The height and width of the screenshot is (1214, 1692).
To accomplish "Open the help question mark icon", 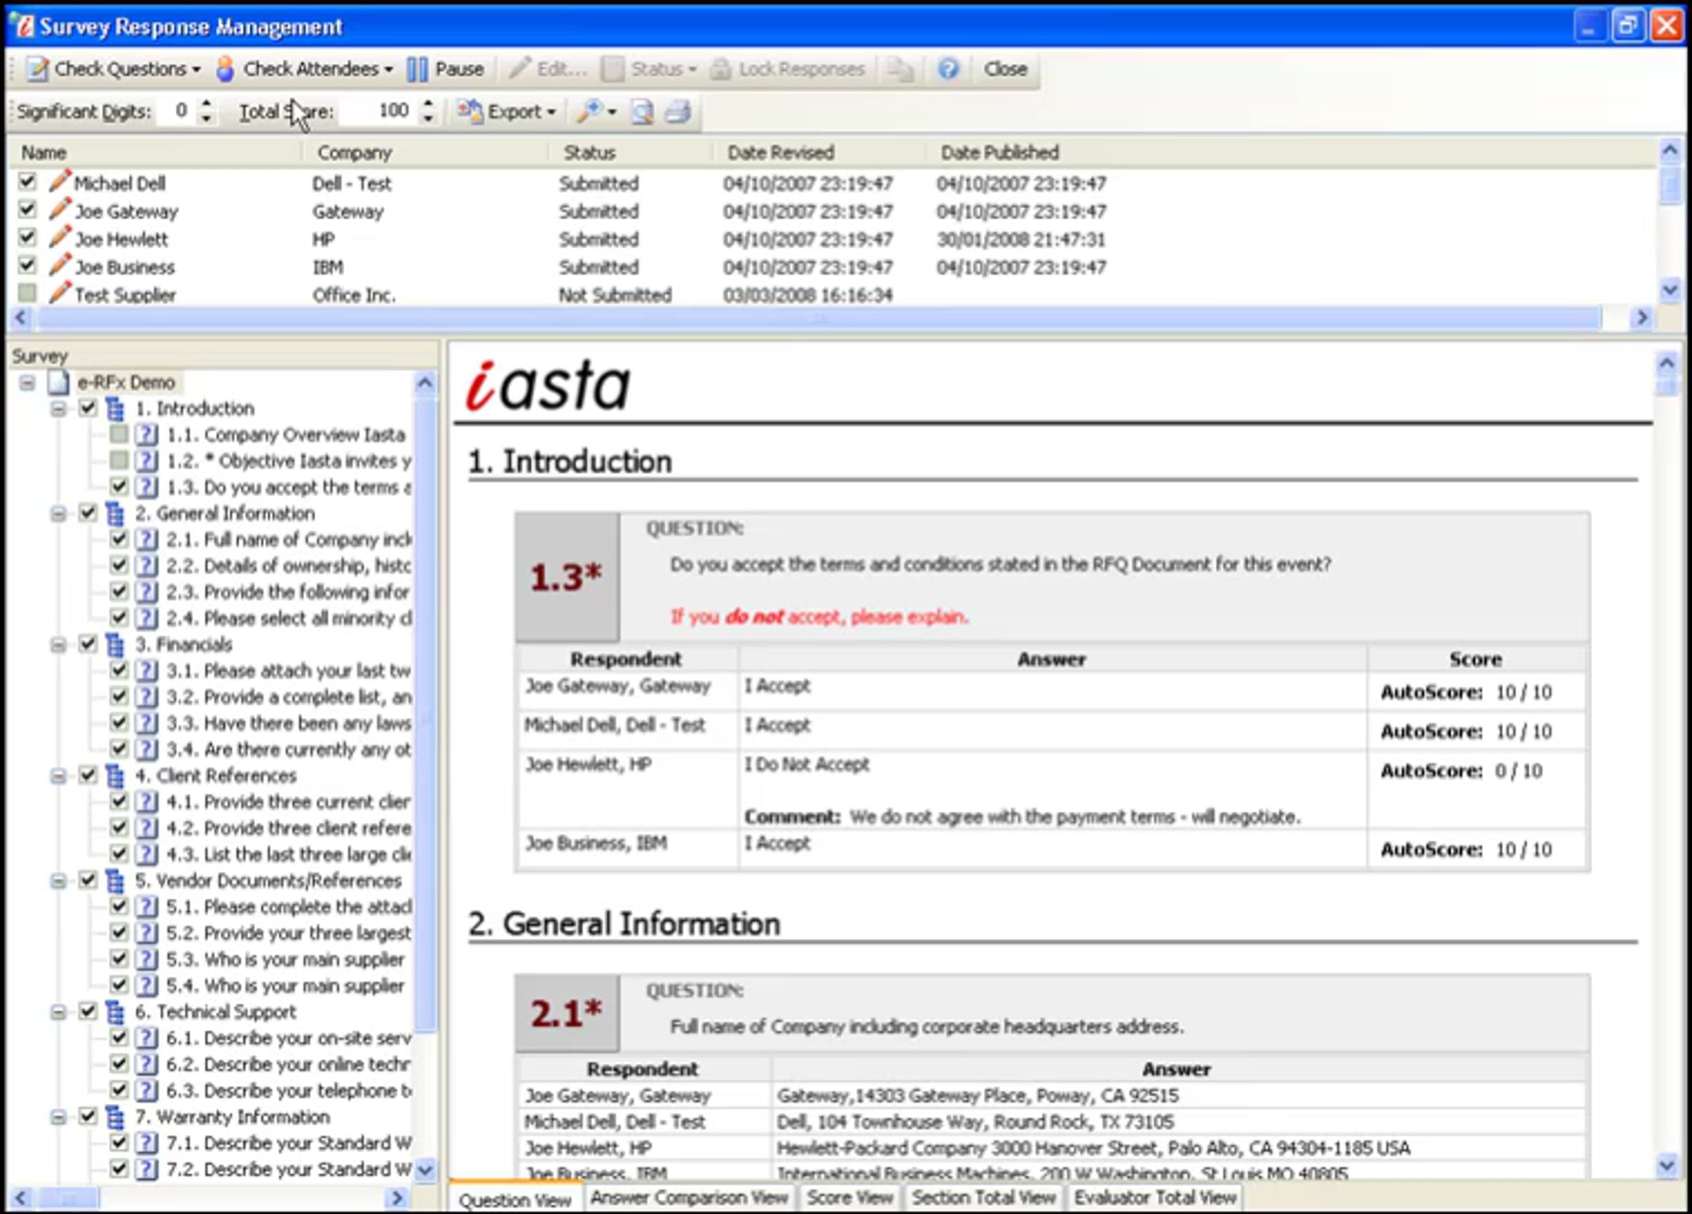I will pos(948,69).
